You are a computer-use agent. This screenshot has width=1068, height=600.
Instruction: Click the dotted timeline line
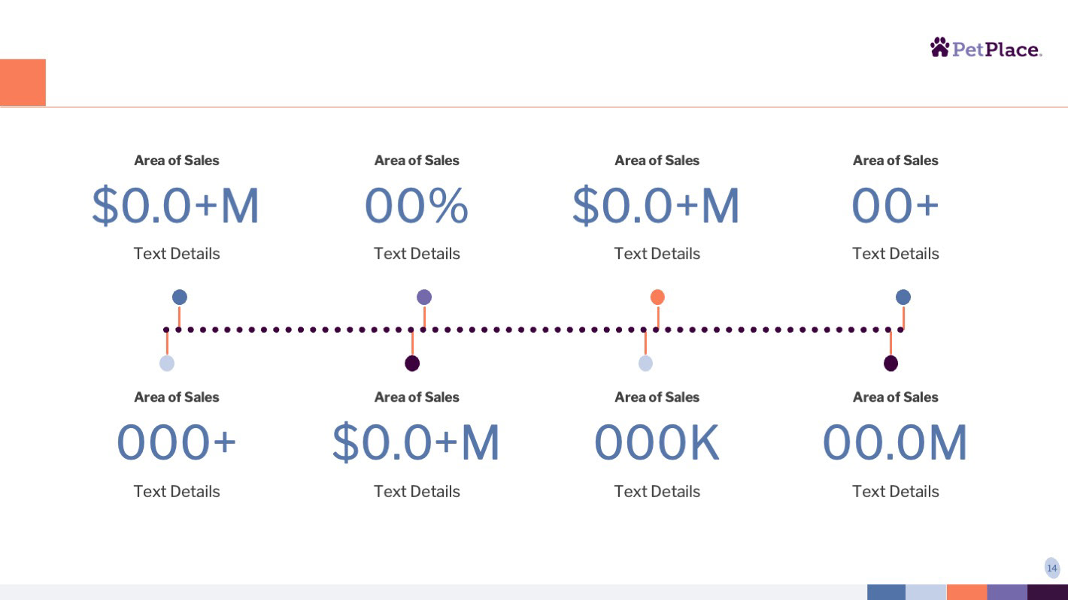pyautogui.click(x=534, y=330)
